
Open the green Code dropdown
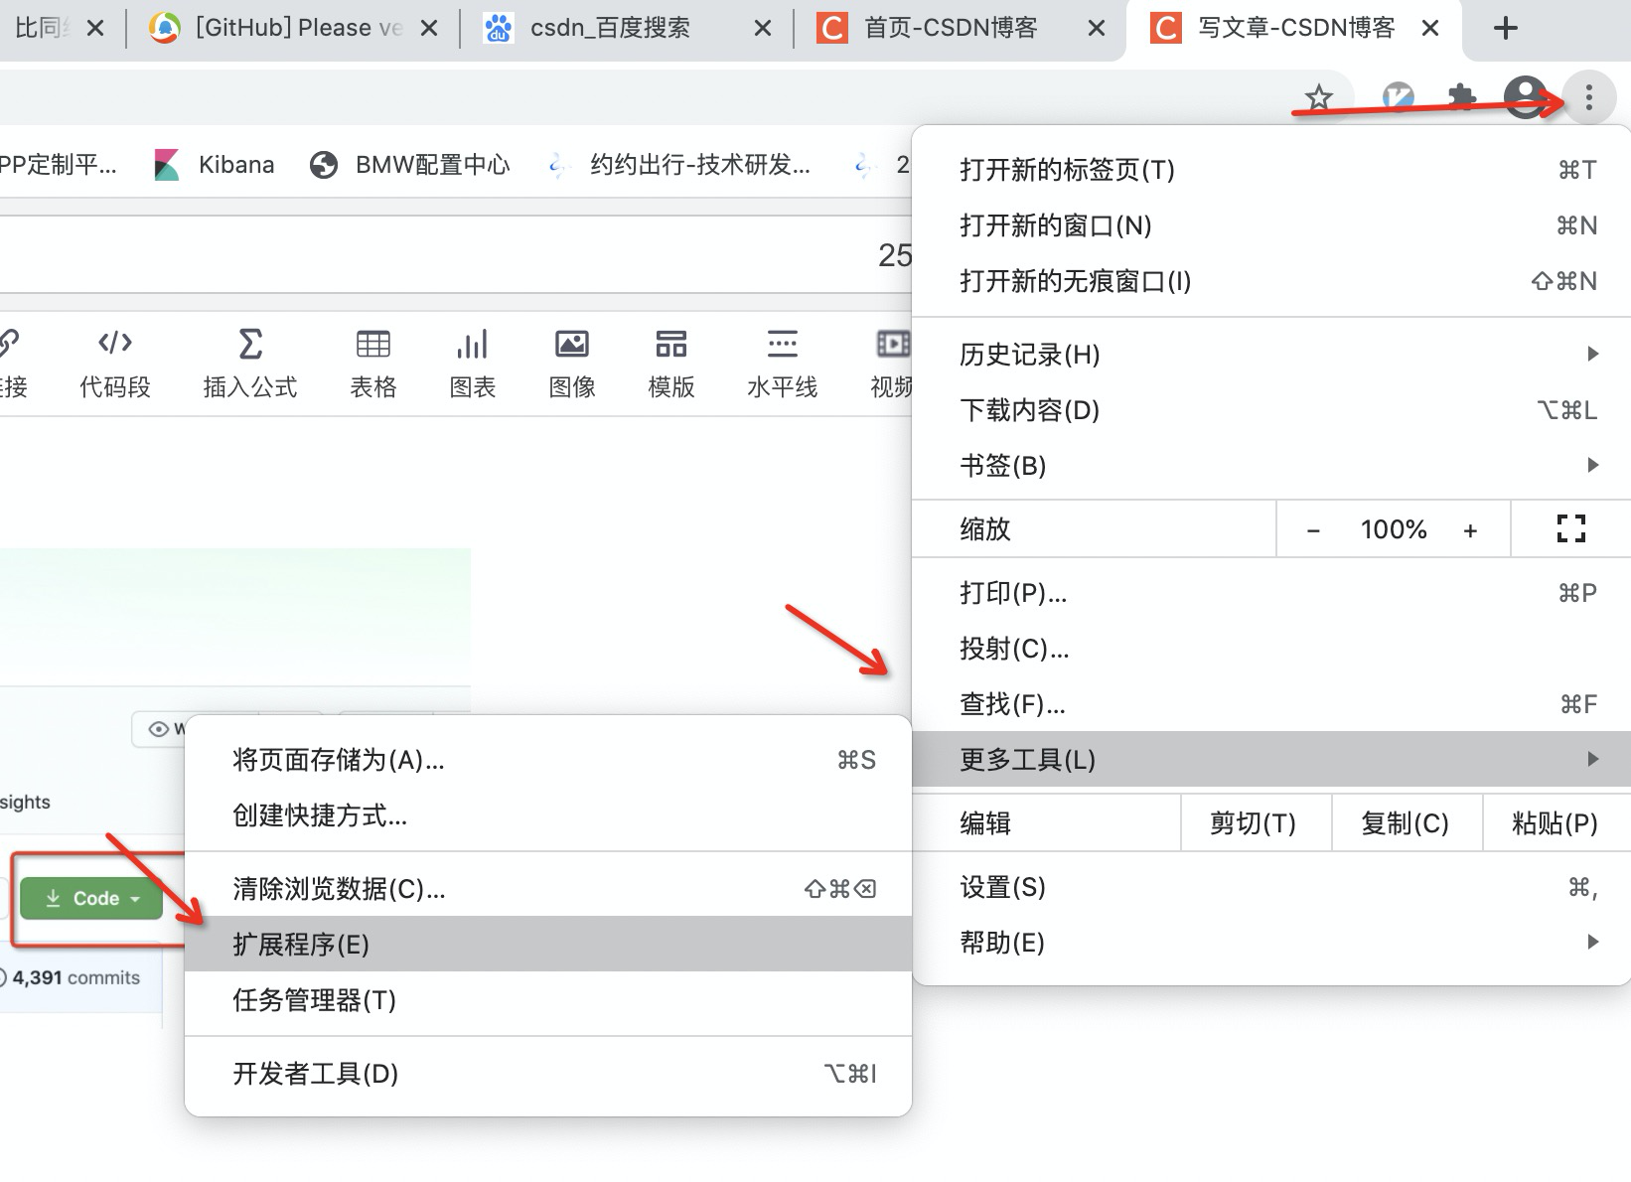click(x=90, y=897)
